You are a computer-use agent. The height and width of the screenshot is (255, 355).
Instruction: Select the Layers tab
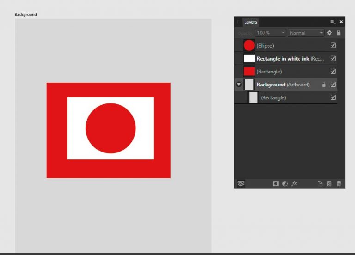251,22
